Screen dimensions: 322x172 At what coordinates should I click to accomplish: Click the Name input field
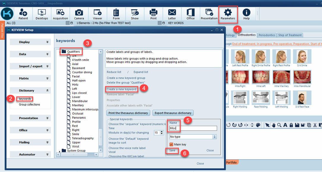coord(193,128)
